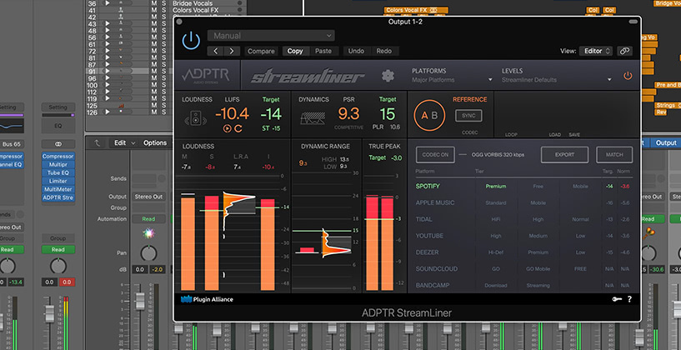Select the SOUNDCLOUD platform row
This screenshot has height=350, width=681.
click(x=523, y=269)
